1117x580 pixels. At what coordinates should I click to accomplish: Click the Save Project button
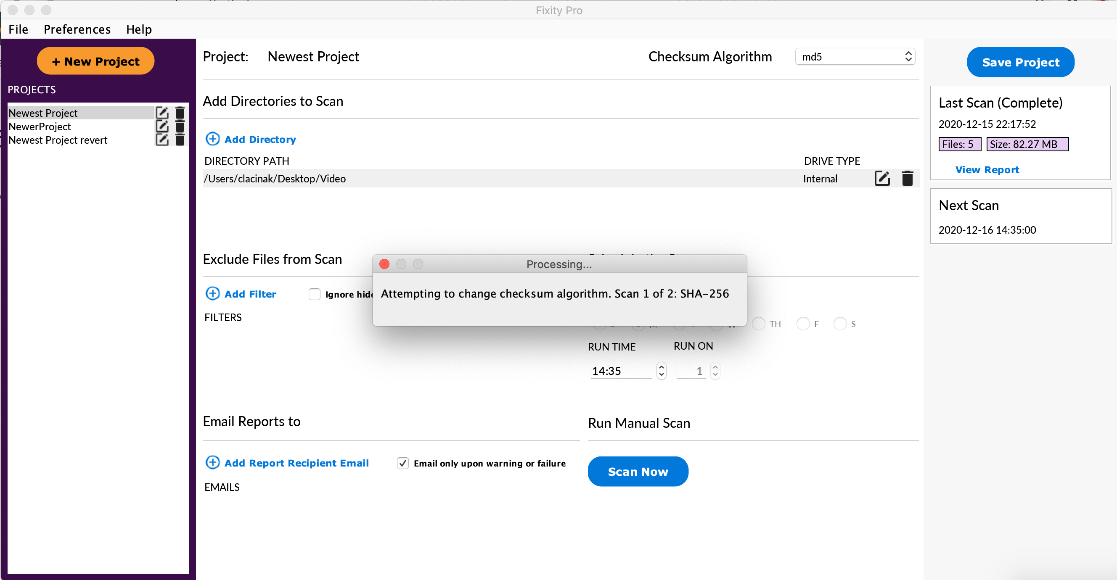pyautogui.click(x=1021, y=63)
